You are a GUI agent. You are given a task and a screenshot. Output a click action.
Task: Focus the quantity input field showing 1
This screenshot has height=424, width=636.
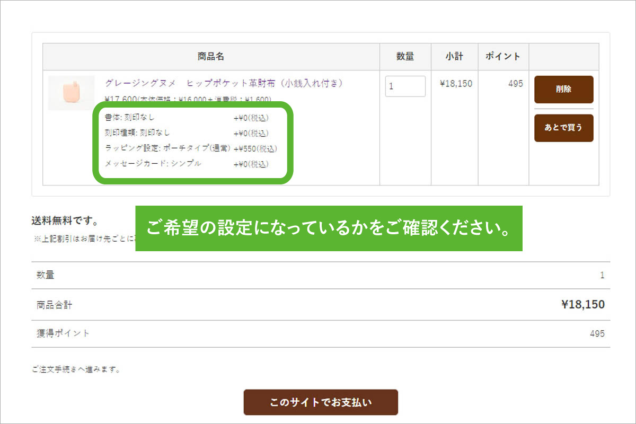[405, 86]
